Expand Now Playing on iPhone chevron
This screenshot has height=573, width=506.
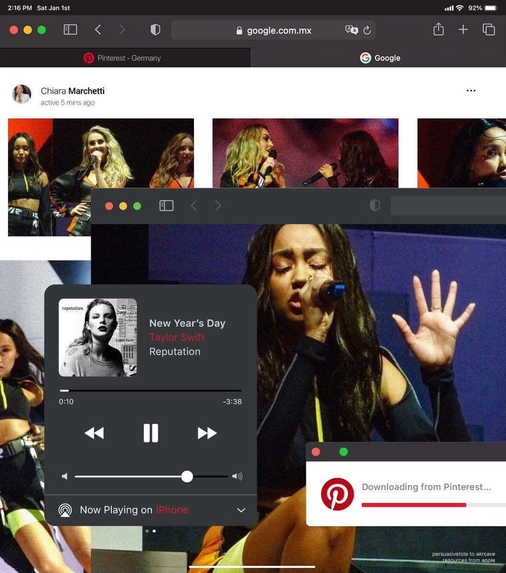(241, 510)
